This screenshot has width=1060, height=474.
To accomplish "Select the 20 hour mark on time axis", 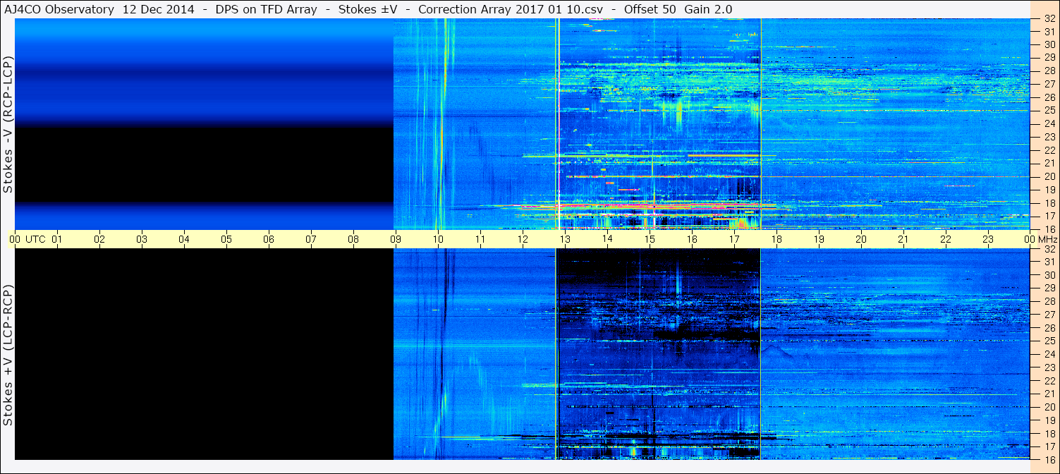I will [x=861, y=240].
